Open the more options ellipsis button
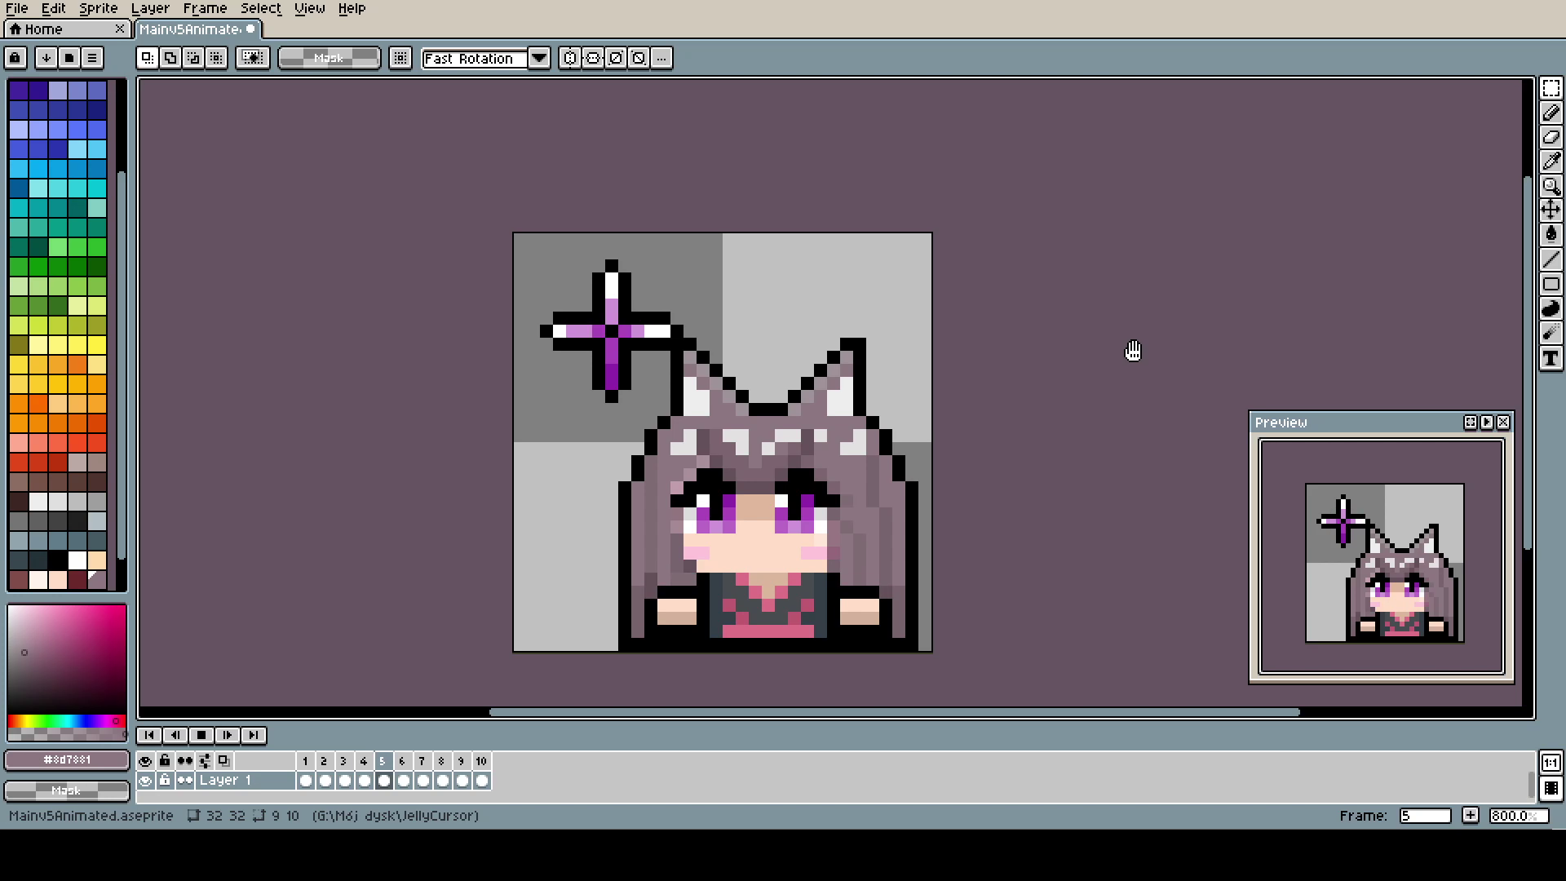This screenshot has height=881, width=1566. [661, 58]
